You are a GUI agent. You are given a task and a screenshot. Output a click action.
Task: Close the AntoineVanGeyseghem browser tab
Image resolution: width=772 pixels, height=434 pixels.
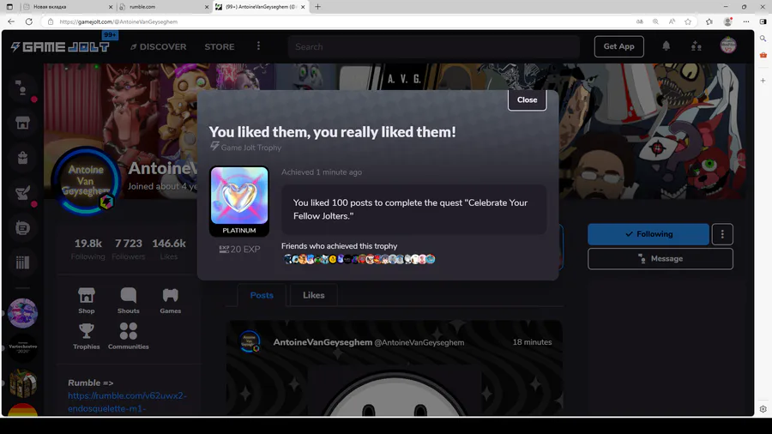303,7
